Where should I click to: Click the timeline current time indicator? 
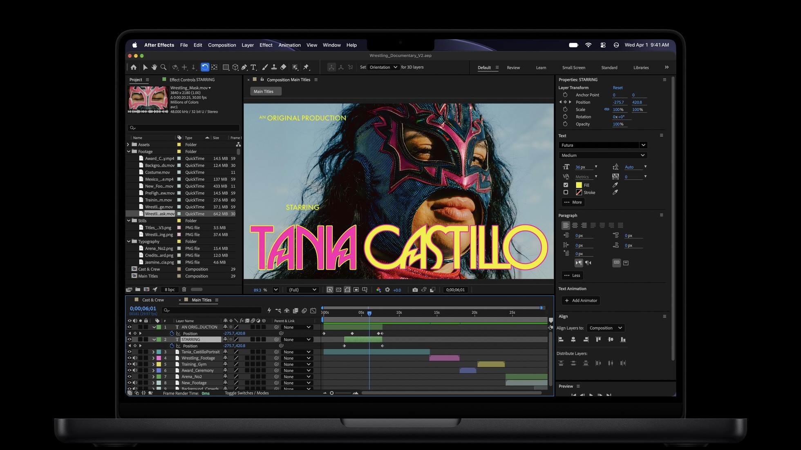[369, 313]
